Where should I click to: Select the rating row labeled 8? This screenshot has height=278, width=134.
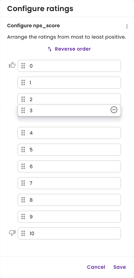coord(69,200)
